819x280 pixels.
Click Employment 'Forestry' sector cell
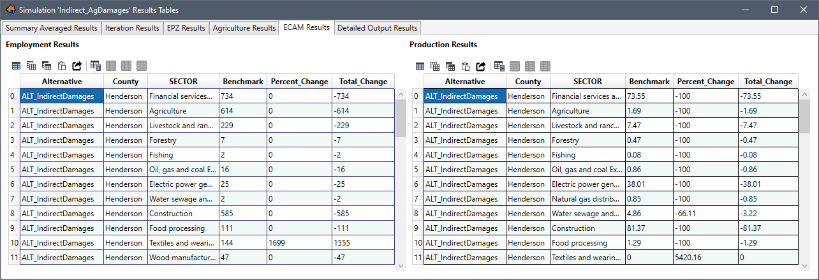coord(183,140)
